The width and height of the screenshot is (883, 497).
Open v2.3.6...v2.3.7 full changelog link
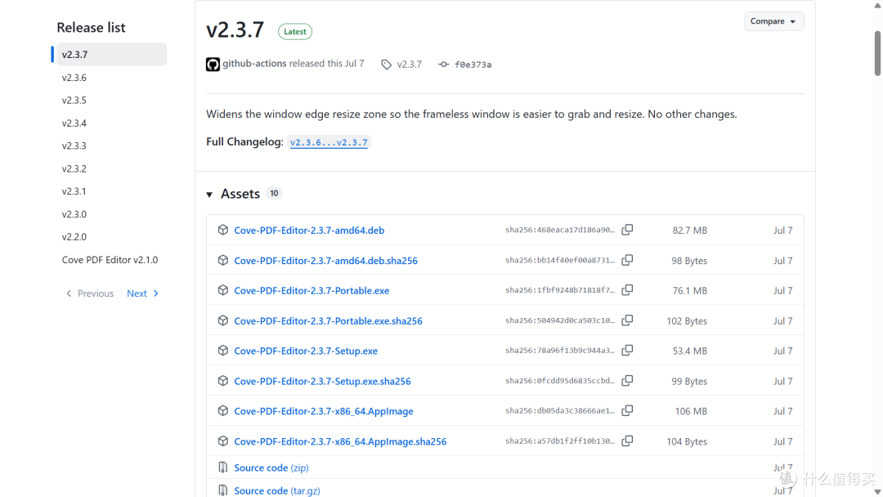(329, 142)
